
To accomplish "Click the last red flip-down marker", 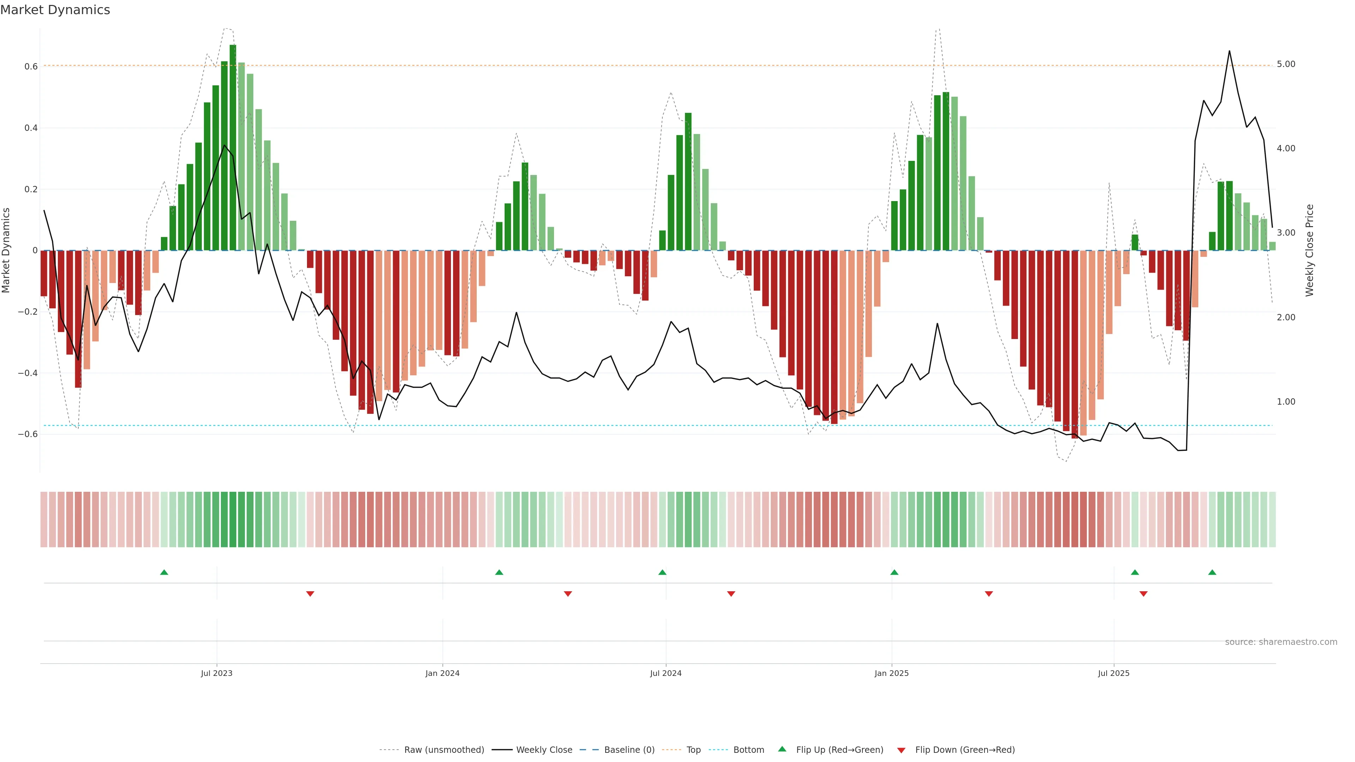I will pyautogui.click(x=1144, y=594).
